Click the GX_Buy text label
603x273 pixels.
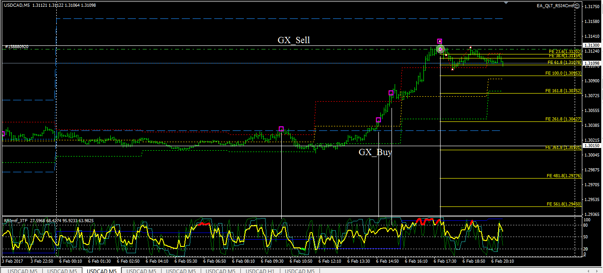point(375,152)
